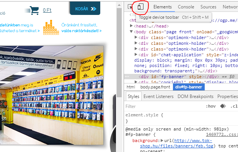This screenshot has width=238, height=152.
Task: Select body.page.front in the breadcrumb
Action: tap(155, 87)
